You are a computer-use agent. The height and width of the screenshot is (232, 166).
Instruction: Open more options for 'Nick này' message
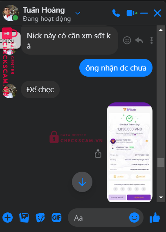(x=151, y=40)
